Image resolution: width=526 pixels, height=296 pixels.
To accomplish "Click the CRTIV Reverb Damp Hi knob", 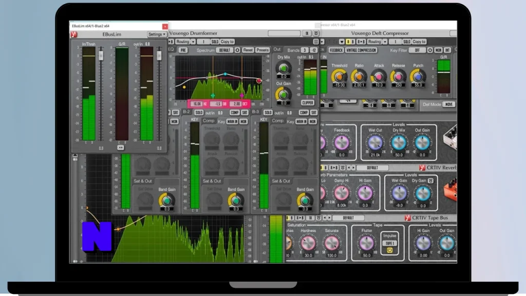I will (342, 193).
